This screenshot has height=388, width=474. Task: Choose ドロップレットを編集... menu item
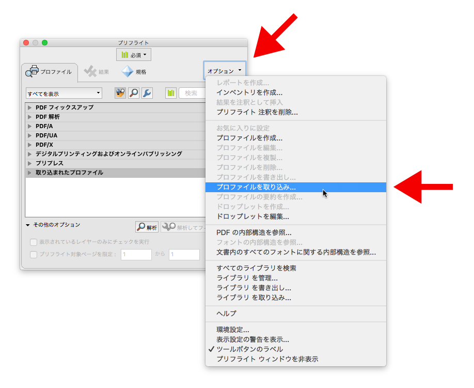[296, 216]
